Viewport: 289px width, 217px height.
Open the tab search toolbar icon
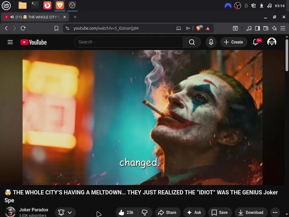(x=235, y=28)
